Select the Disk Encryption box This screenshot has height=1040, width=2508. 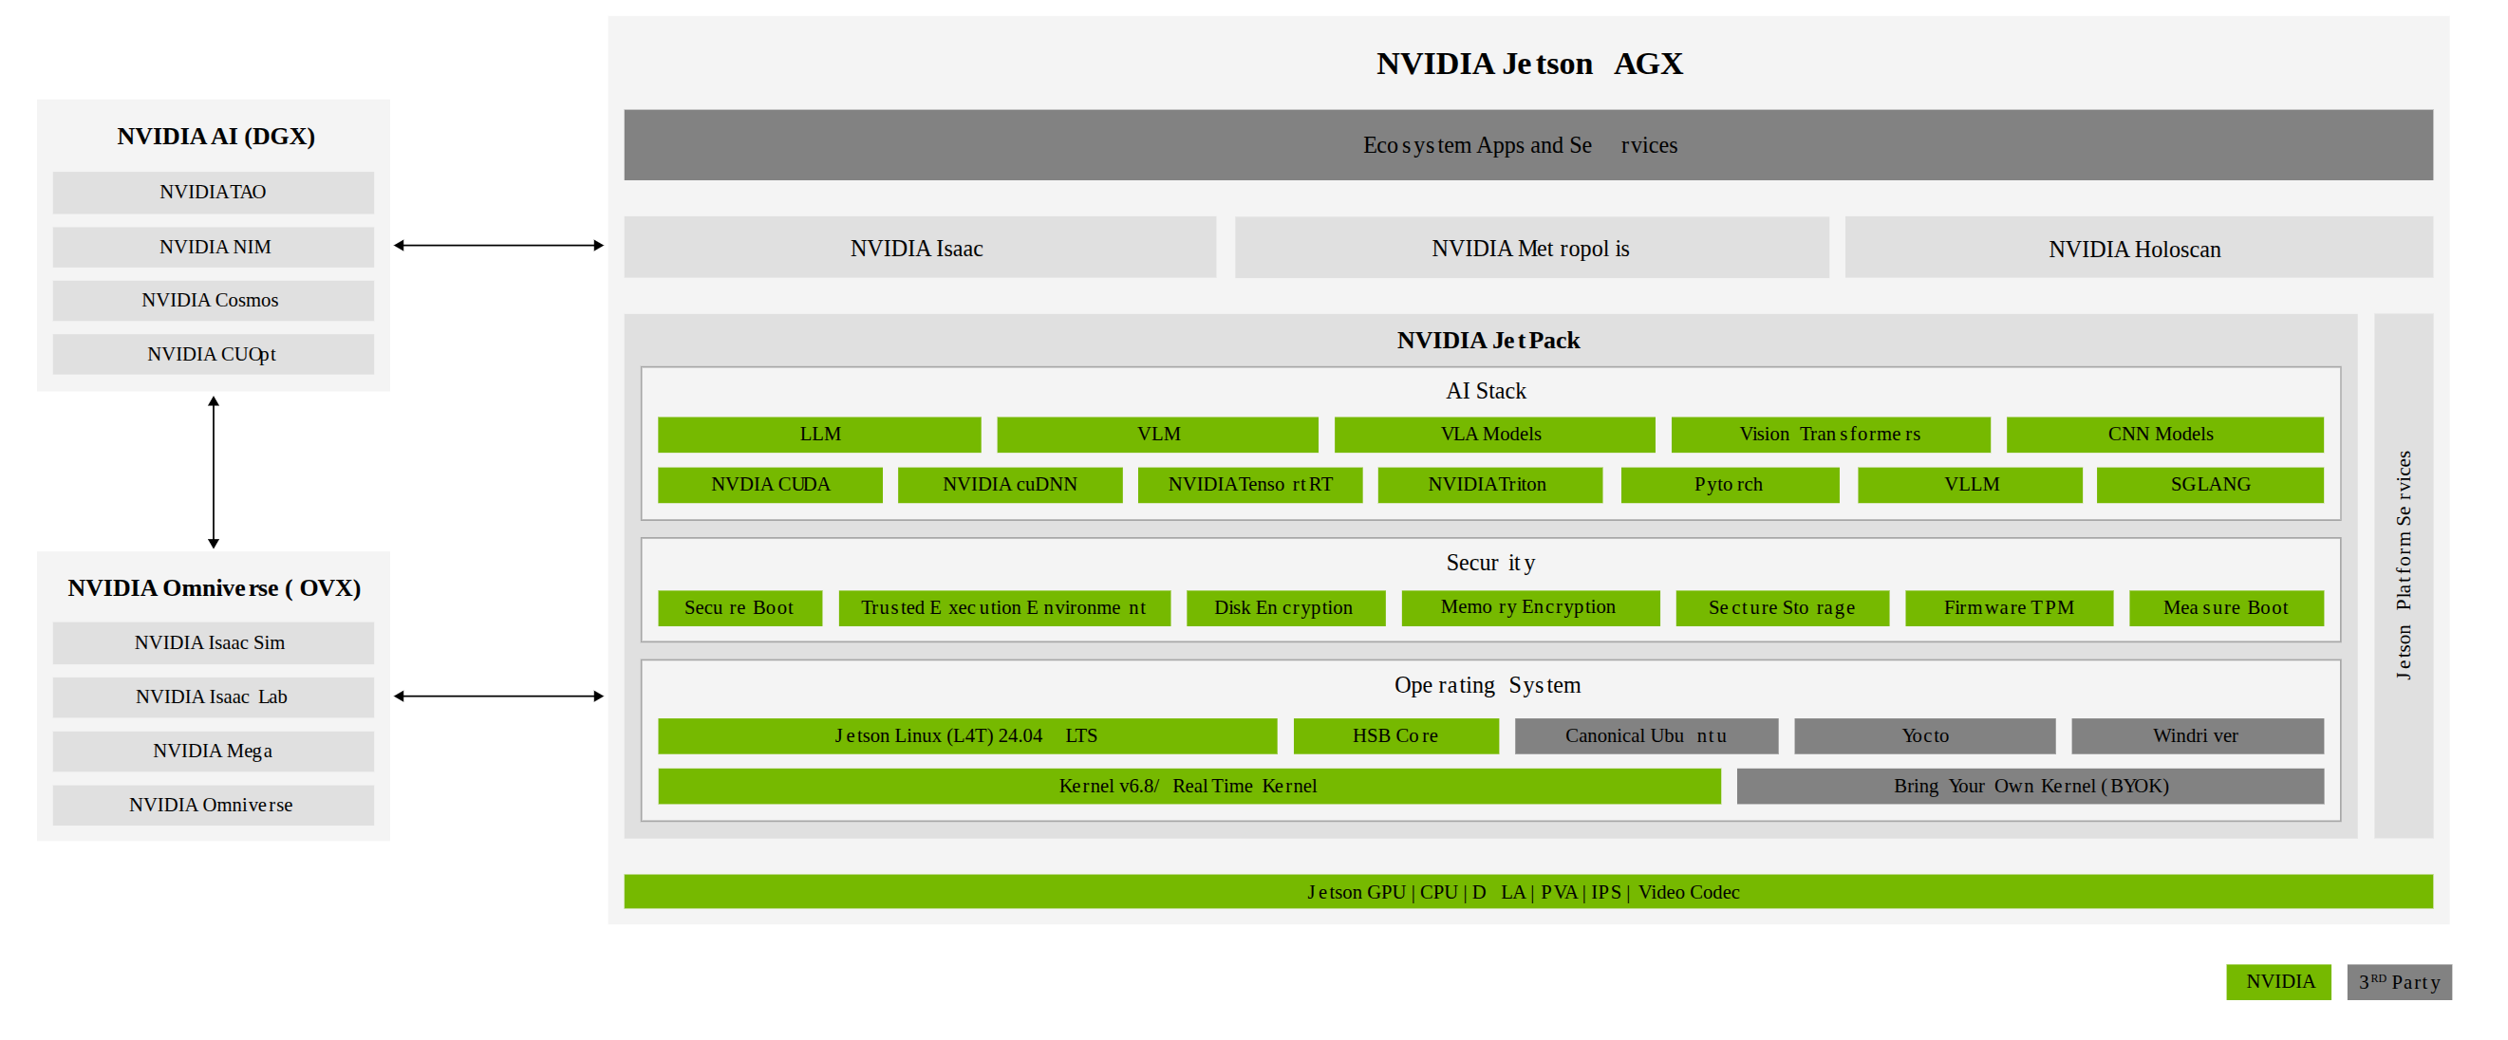coord(1286,608)
